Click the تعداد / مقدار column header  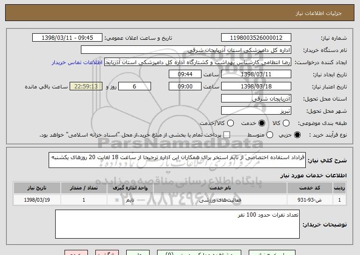pyautogui.click(x=84, y=188)
